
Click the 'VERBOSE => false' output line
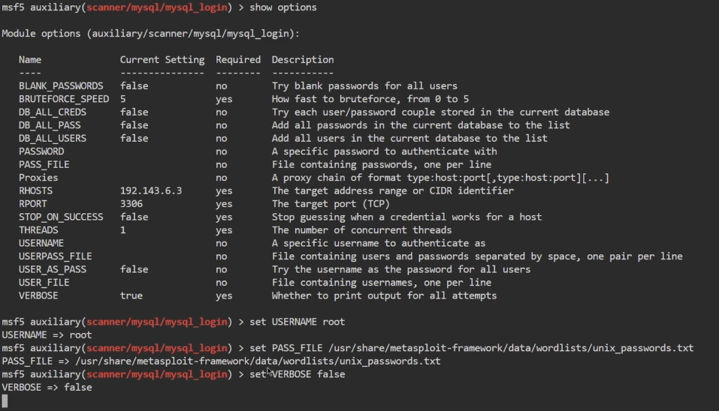click(47, 388)
